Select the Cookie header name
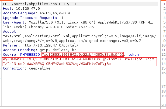 [x=9, y=55]
